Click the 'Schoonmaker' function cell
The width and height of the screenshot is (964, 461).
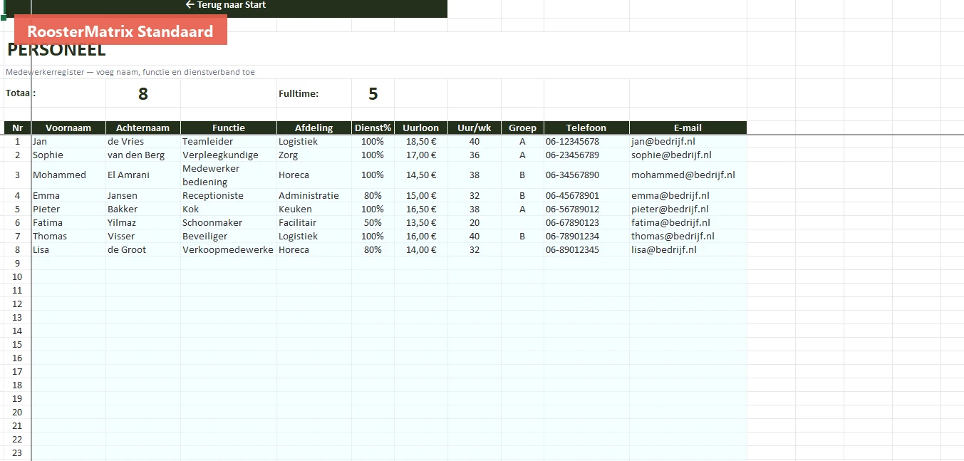(229, 223)
